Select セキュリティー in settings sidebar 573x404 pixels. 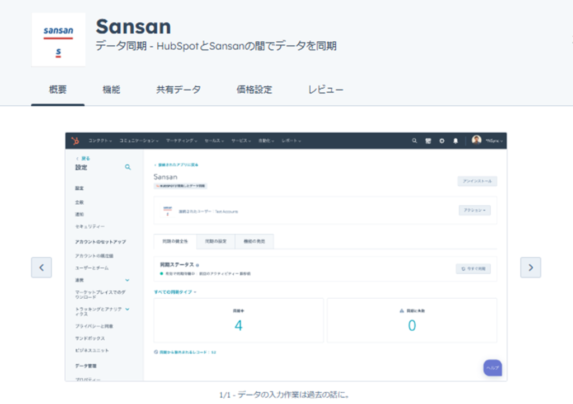(90, 227)
